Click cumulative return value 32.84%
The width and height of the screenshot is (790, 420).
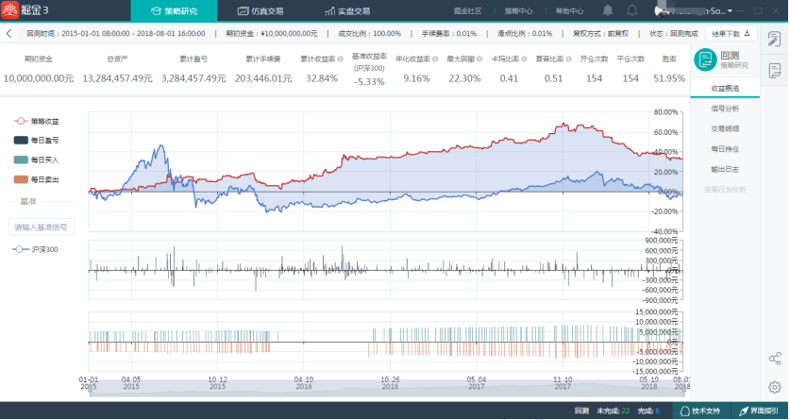(x=322, y=78)
